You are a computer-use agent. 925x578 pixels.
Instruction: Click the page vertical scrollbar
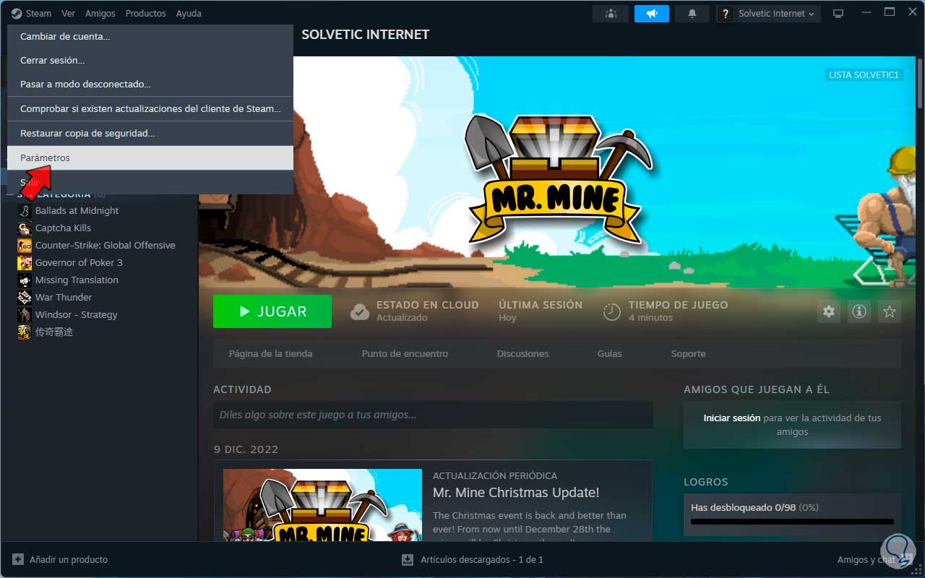[919, 82]
